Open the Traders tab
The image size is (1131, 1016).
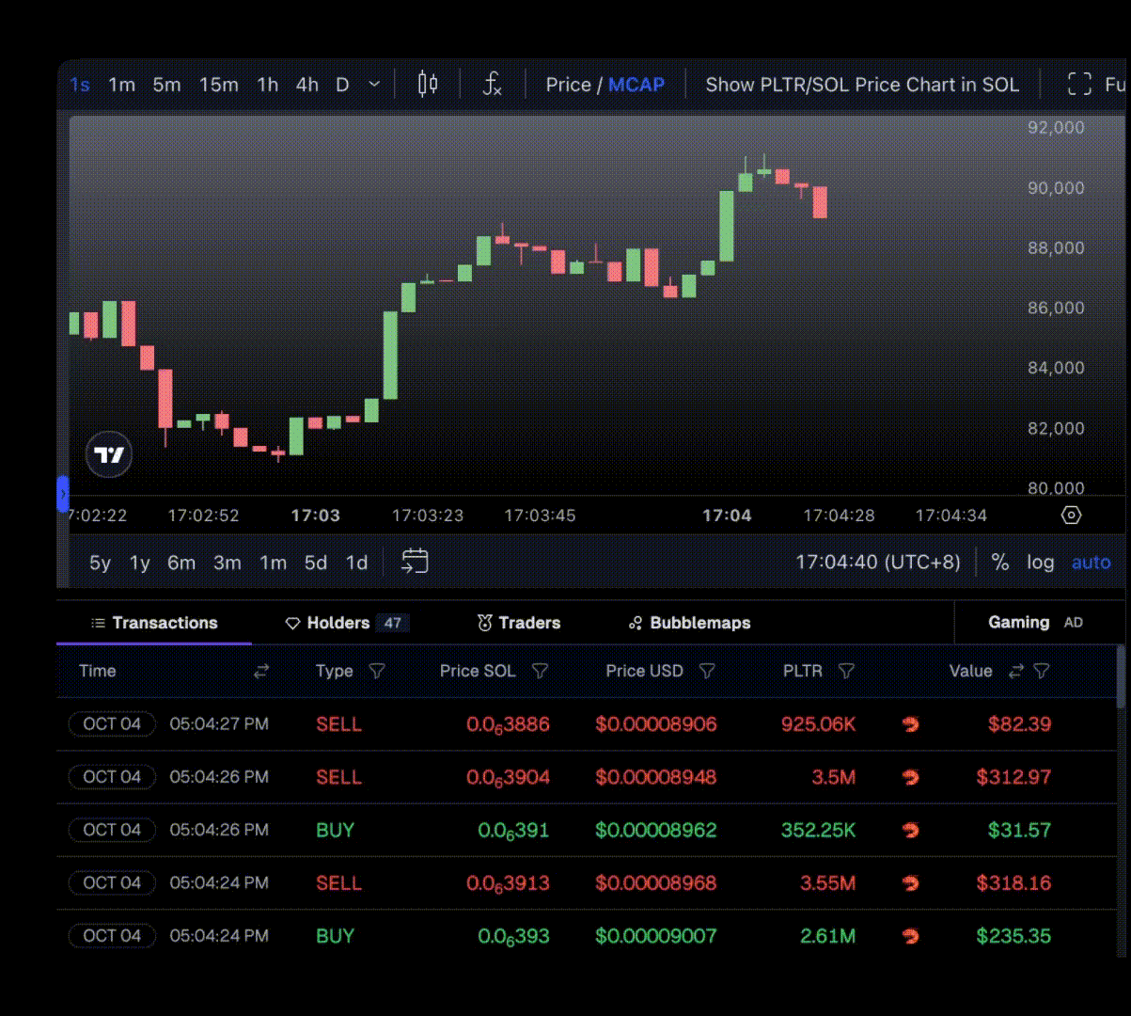(519, 623)
